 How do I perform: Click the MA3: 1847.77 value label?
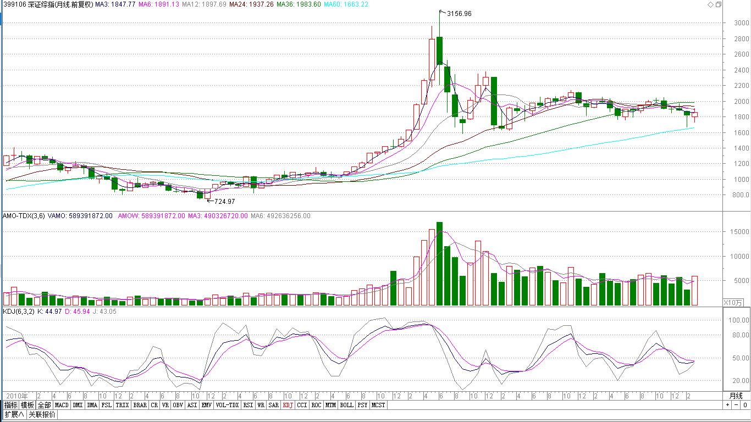pos(115,4)
